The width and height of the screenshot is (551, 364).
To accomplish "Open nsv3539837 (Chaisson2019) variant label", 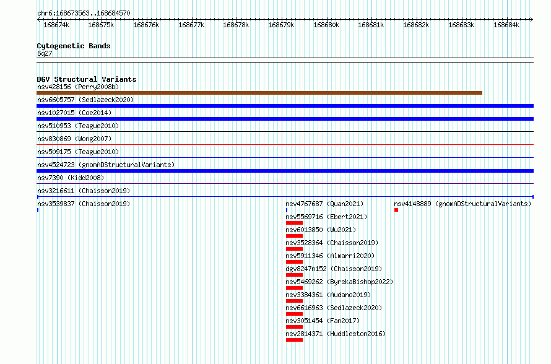I will pos(84,204).
